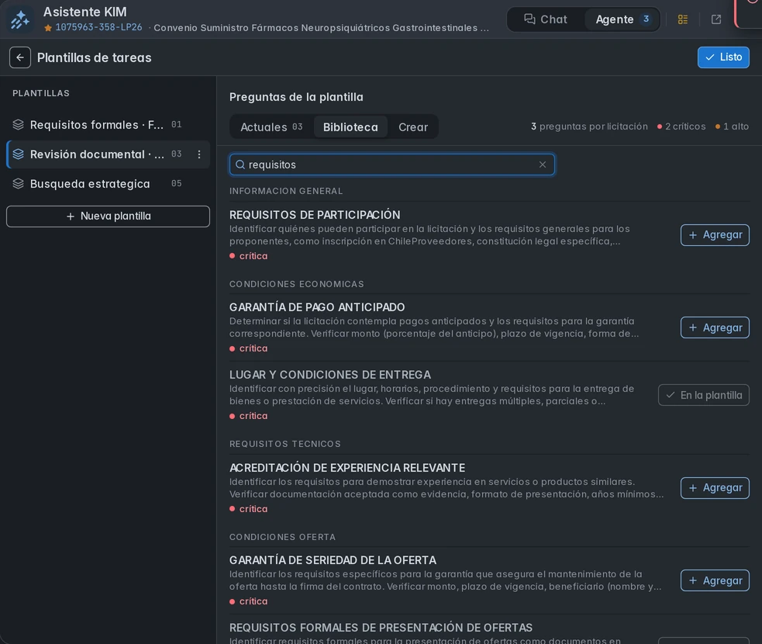Open external window icon in header
The image size is (762, 644).
(715, 19)
